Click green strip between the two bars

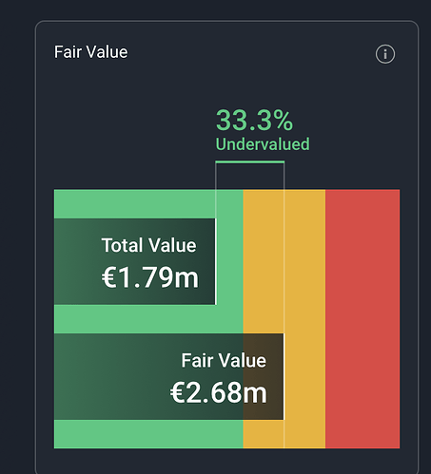148,319
